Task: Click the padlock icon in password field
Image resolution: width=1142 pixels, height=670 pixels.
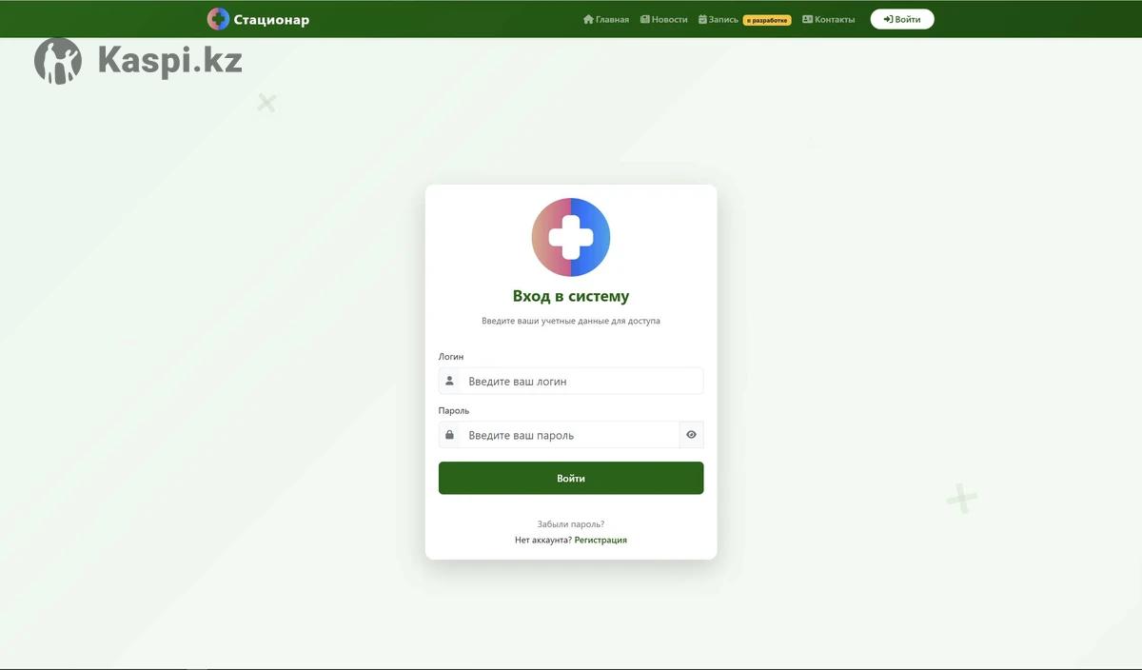Action: [449, 435]
